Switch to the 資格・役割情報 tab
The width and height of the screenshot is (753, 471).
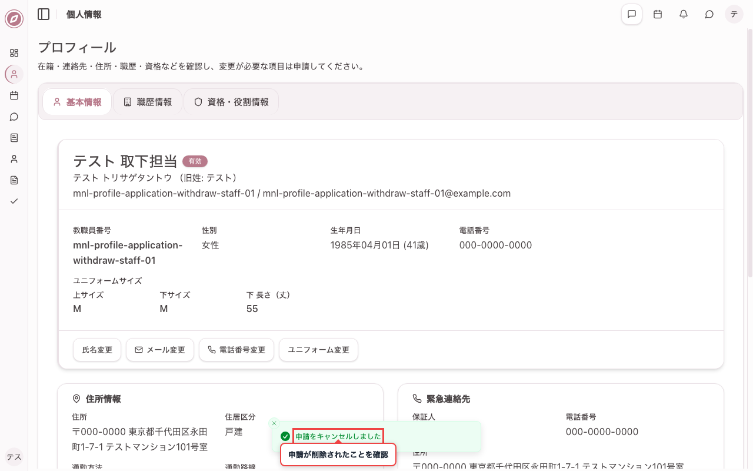coord(231,102)
